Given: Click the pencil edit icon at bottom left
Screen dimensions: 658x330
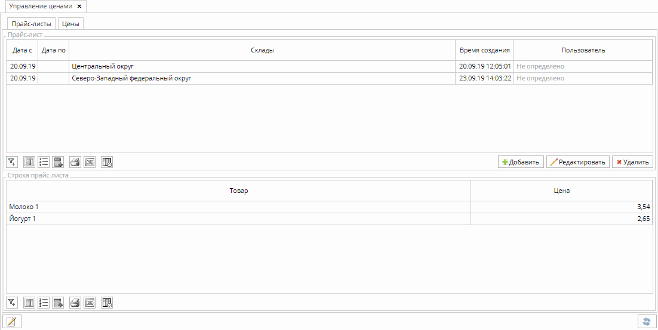Looking at the screenshot, I should tap(11, 322).
